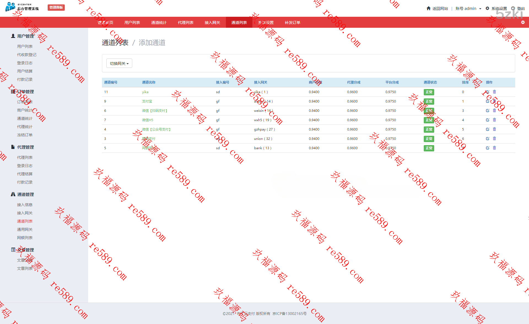Image resolution: width=529 pixels, height=324 pixels.
Task: Toggle 正常 status of gzhpay channel
Action: 429,129
